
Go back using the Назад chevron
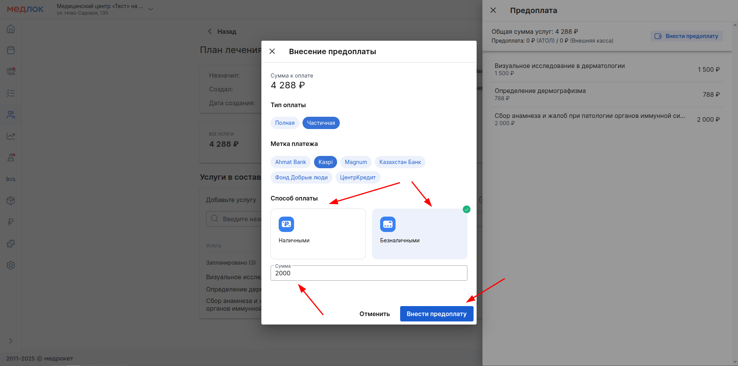click(210, 31)
